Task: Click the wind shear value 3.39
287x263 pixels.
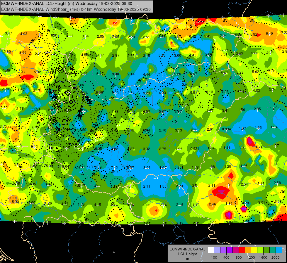Action: tap(98, 167)
